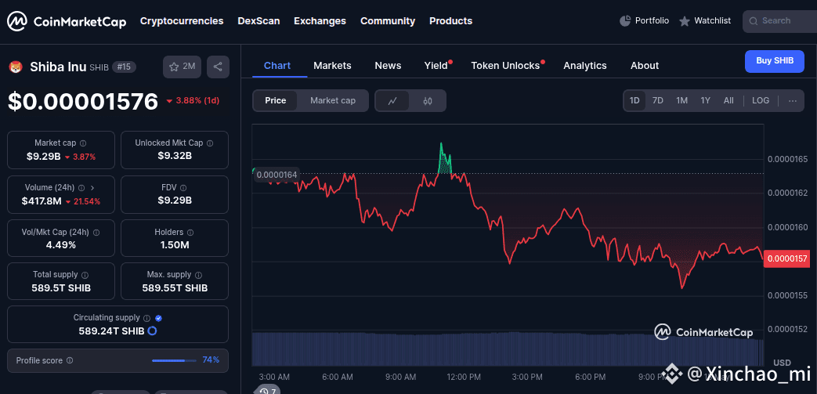Viewport: 817px width, 394px height.
Task: Click the Watchlist star icon in header
Action: click(684, 21)
